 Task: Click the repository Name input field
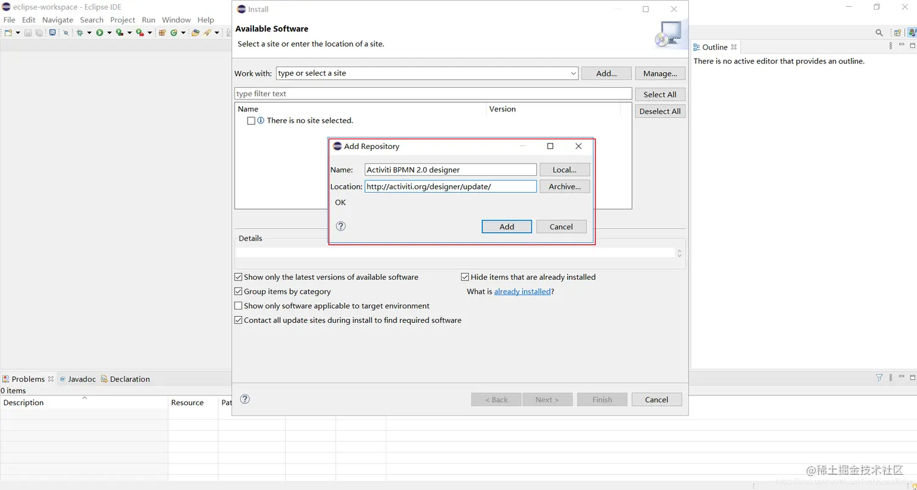tap(451, 170)
